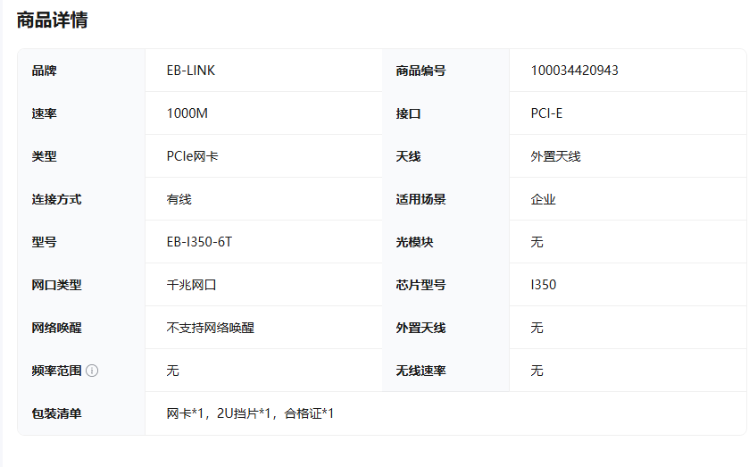This screenshot has height=467, width=749.
Task: Click the 天线 label
Action: (x=408, y=156)
